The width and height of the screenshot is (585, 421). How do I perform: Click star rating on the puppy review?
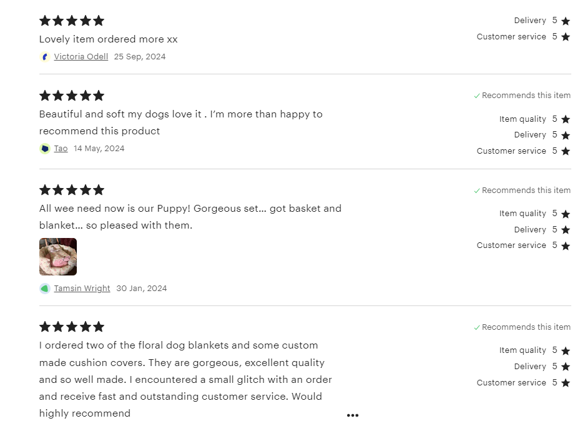pyautogui.click(x=72, y=190)
